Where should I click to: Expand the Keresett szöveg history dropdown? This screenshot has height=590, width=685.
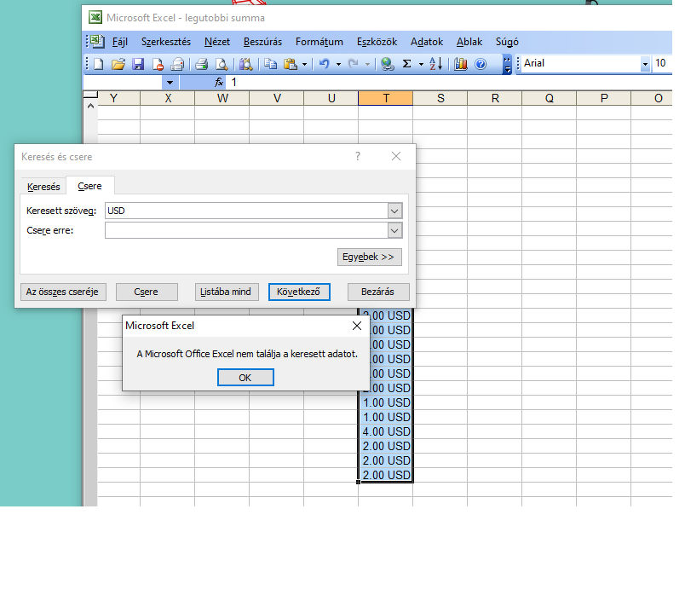click(394, 211)
